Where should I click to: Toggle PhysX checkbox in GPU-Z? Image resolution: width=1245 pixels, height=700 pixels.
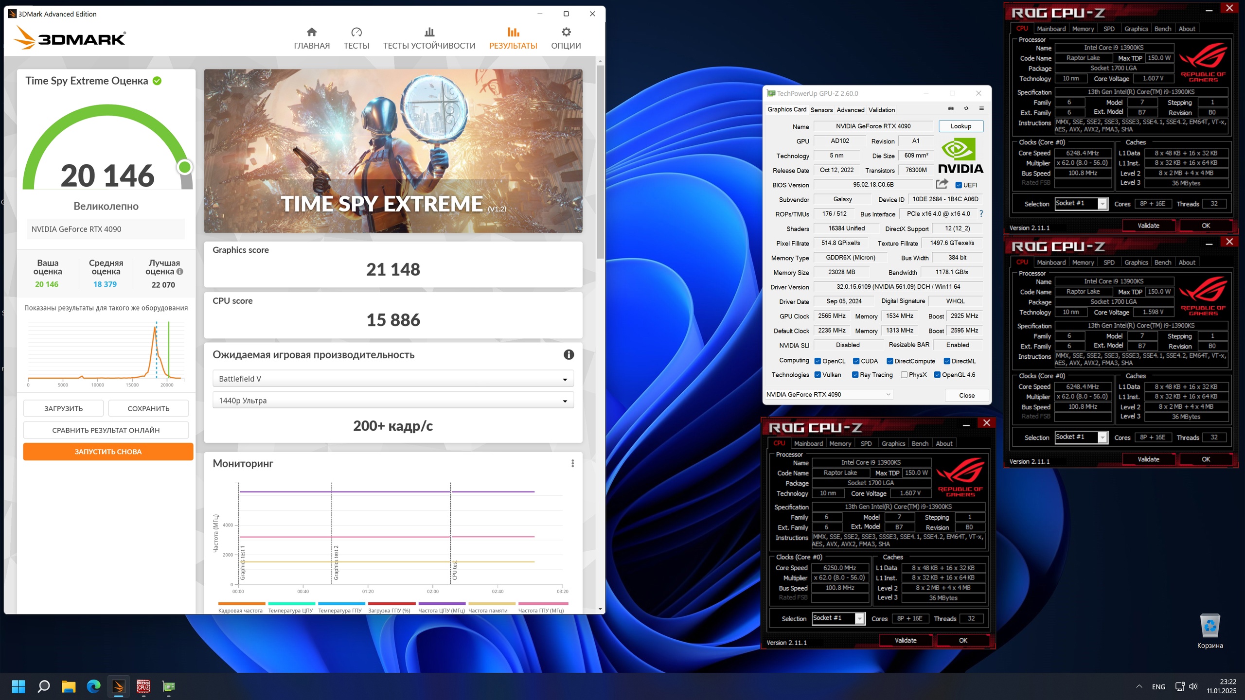coord(904,375)
